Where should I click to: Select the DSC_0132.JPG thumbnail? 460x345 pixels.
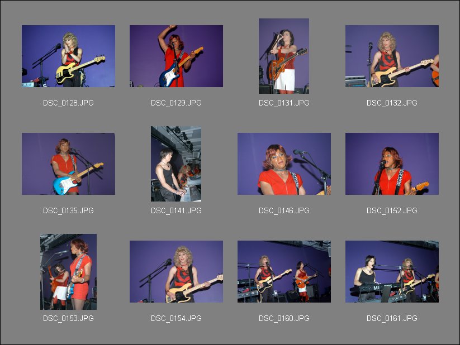[392, 56]
